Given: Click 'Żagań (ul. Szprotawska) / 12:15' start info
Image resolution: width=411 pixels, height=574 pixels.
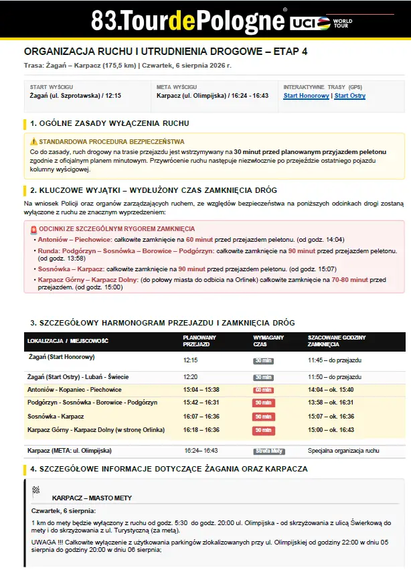Looking at the screenshot, I should click(76, 96).
